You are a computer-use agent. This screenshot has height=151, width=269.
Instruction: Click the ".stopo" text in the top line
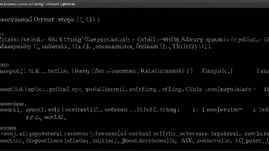tap(65, 20)
